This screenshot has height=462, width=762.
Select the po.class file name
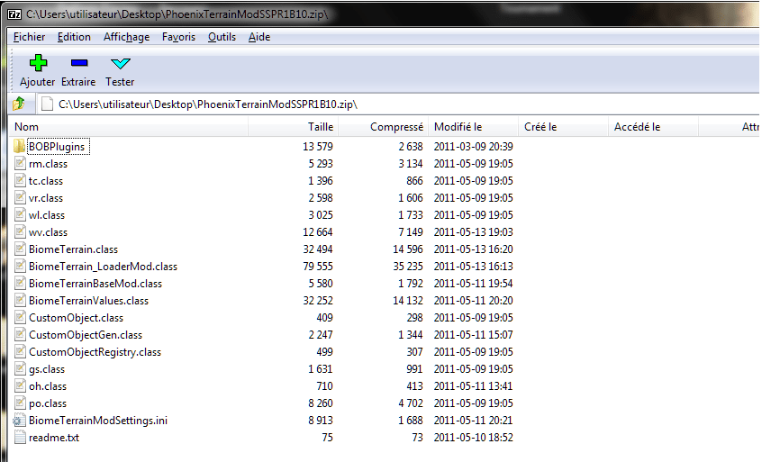pyautogui.click(x=48, y=403)
